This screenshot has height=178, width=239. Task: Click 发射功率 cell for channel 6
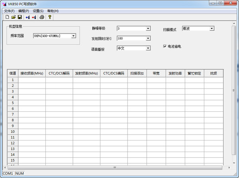click(175, 109)
